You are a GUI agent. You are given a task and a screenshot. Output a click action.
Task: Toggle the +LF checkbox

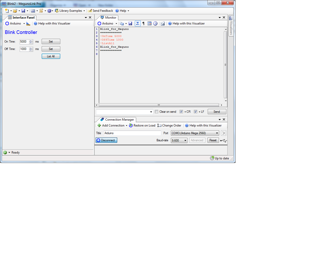click(195, 112)
